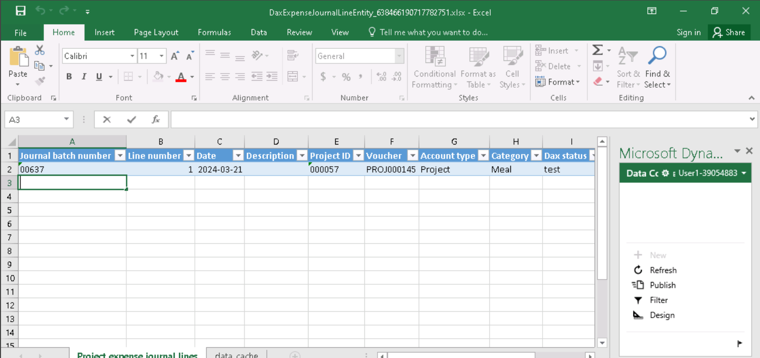Save the workbook with the floppy icon
This screenshot has width=760, height=358.
(21, 11)
